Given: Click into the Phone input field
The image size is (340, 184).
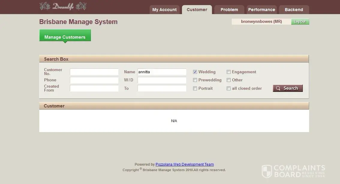Looking at the screenshot, I should pos(94,80).
